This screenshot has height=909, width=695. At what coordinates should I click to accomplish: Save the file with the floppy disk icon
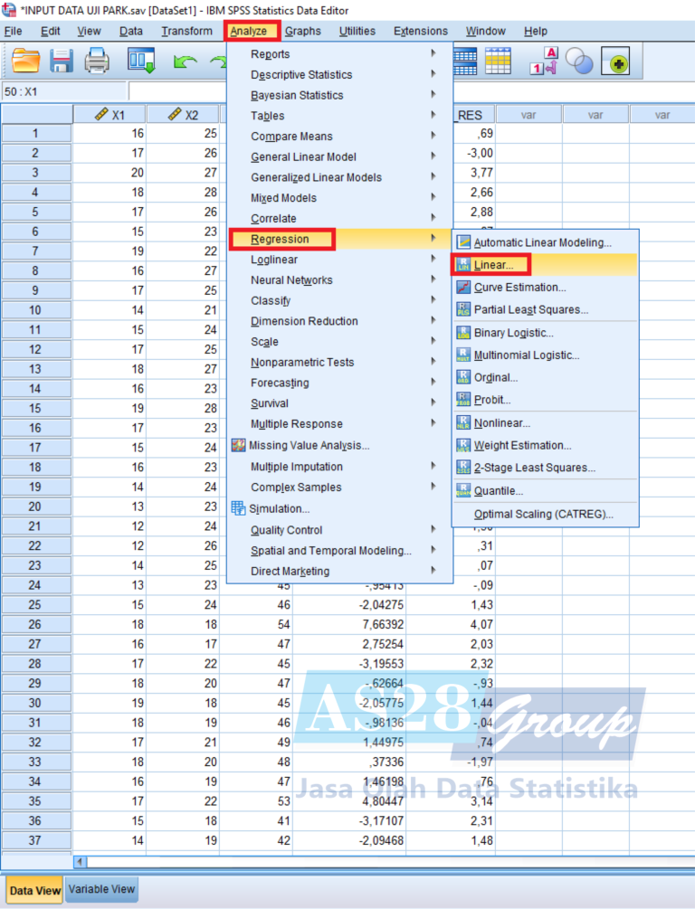click(x=62, y=61)
